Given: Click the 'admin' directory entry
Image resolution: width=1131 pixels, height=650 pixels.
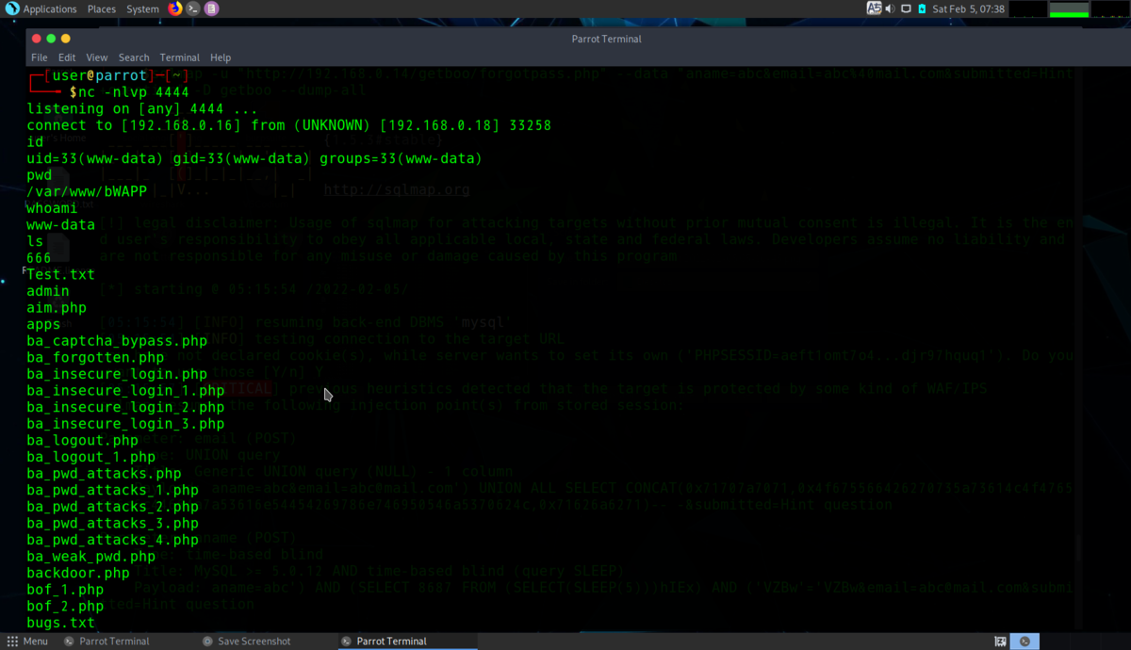Looking at the screenshot, I should [x=48, y=291].
